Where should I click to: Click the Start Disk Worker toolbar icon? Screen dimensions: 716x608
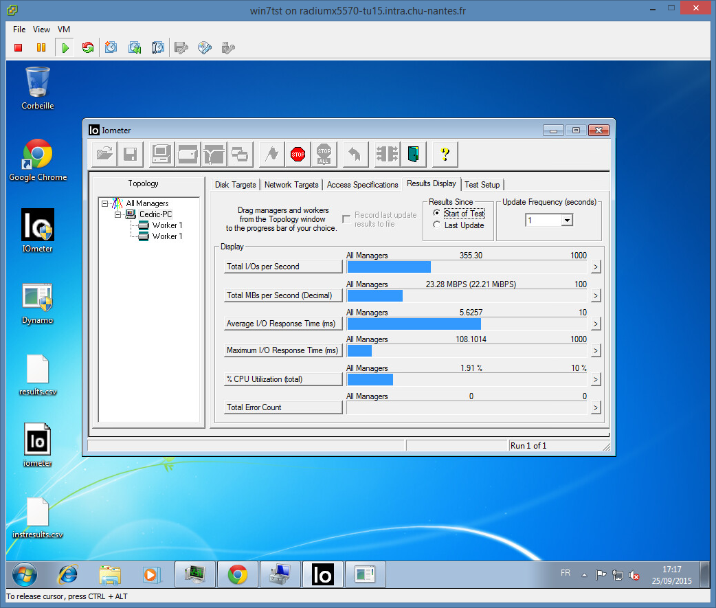188,154
